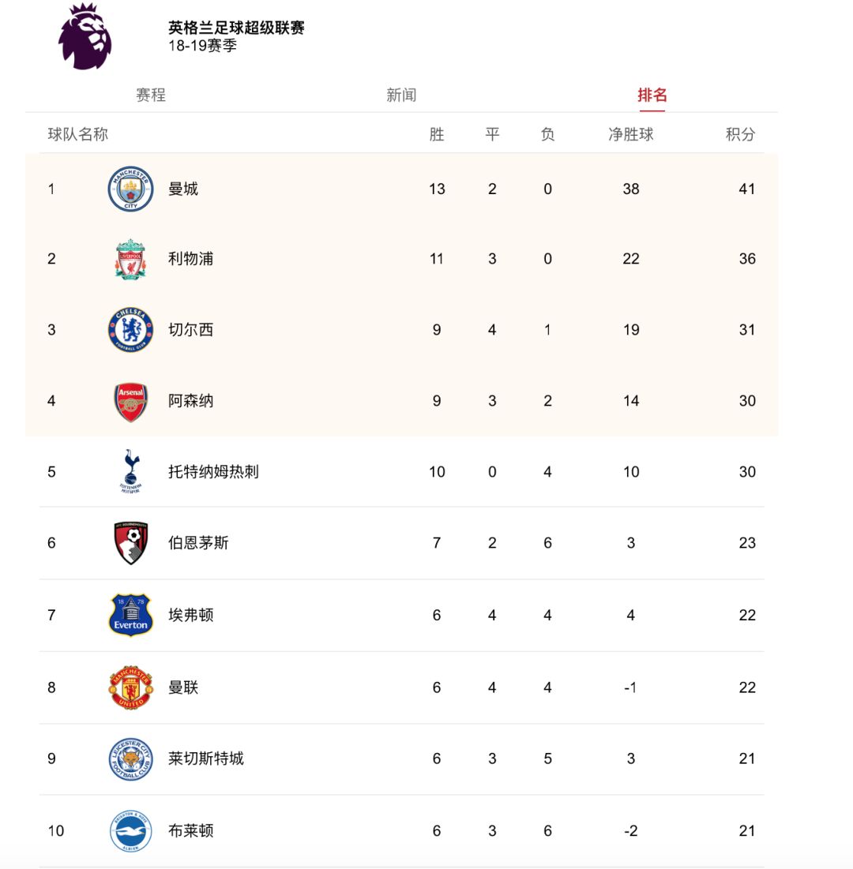Click the 积分 column header
This screenshot has width=853, height=869.
pos(740,134)
